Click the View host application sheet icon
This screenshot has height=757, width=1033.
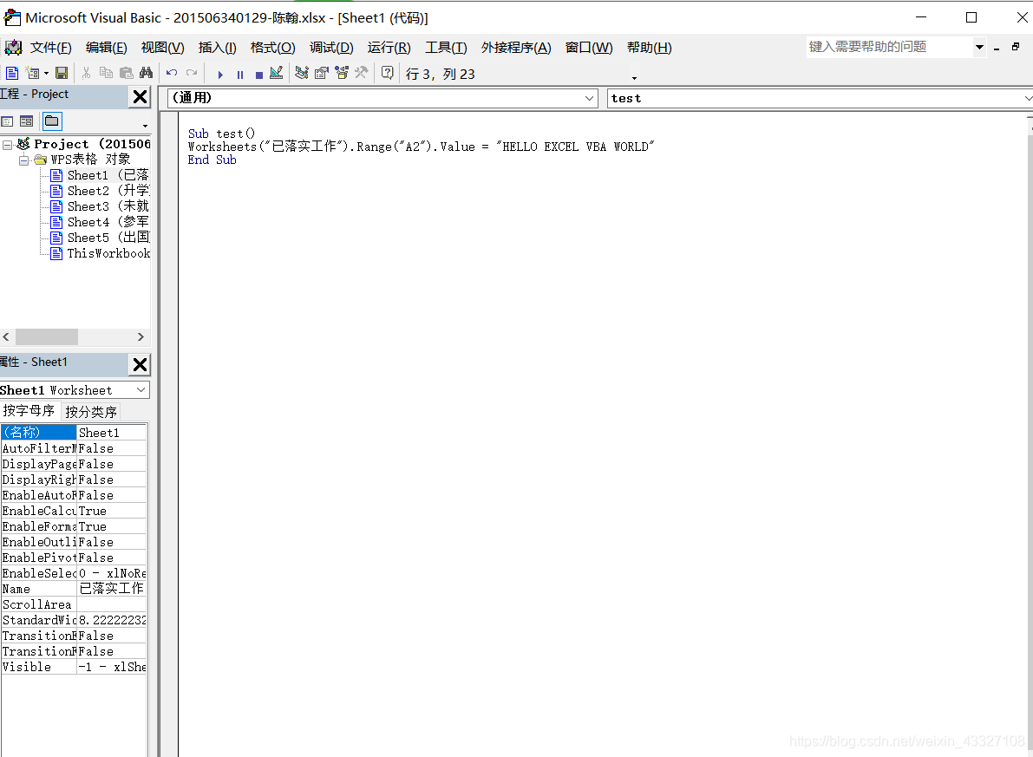(12, 73)
